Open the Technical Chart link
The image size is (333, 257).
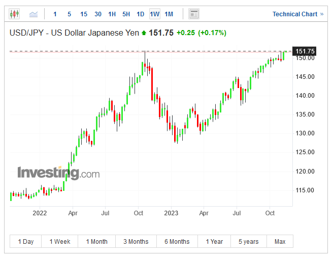pyautogui.click(x=297, y=14)
